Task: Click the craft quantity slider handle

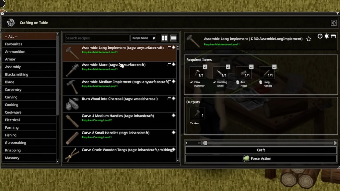Action: [x=206, y=143]
